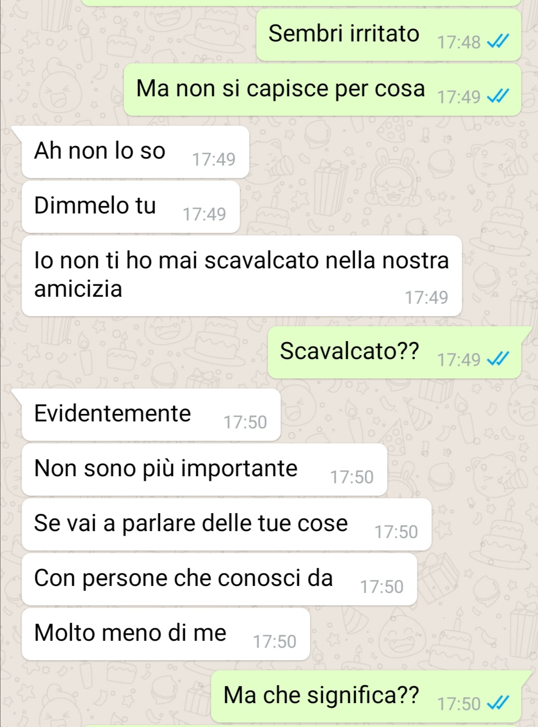Viewport: 538px width, 727px height.
Task: Select the 'Molto meno di me' message
Action: (x=166, y=634)
